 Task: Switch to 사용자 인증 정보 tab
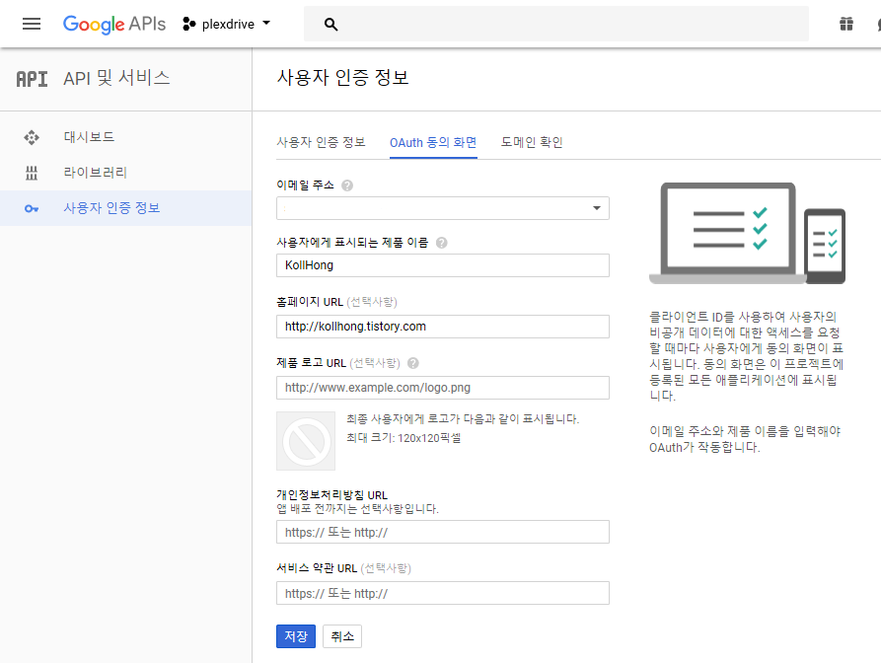(x=321, y=142)
